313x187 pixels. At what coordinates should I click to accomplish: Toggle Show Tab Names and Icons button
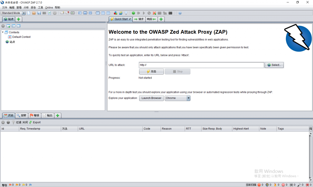point(73,13)
